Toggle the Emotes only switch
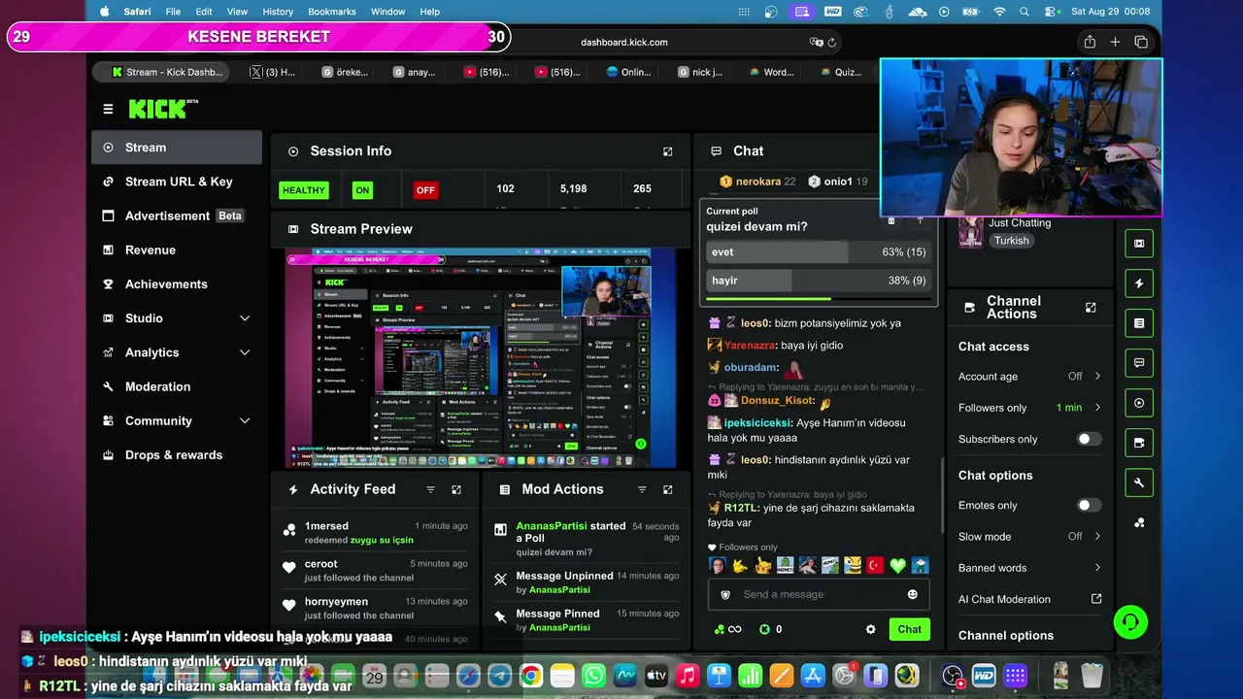The width and height of the screenshot is (1243, 699). tap(1089, 505)
